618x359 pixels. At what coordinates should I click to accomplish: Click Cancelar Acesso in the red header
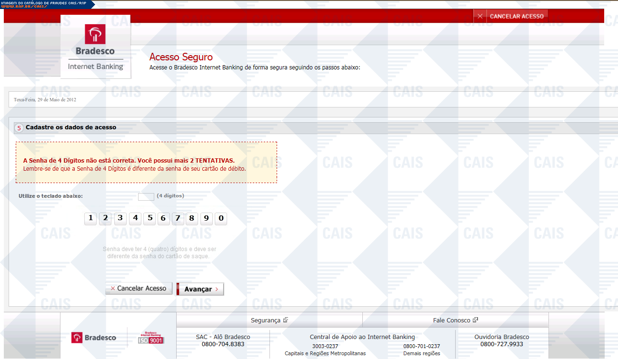tap(511, 16)
